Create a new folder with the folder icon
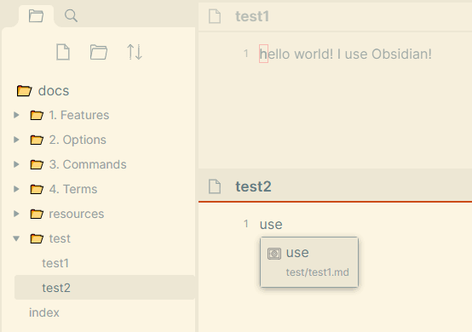 click(99, 52)
